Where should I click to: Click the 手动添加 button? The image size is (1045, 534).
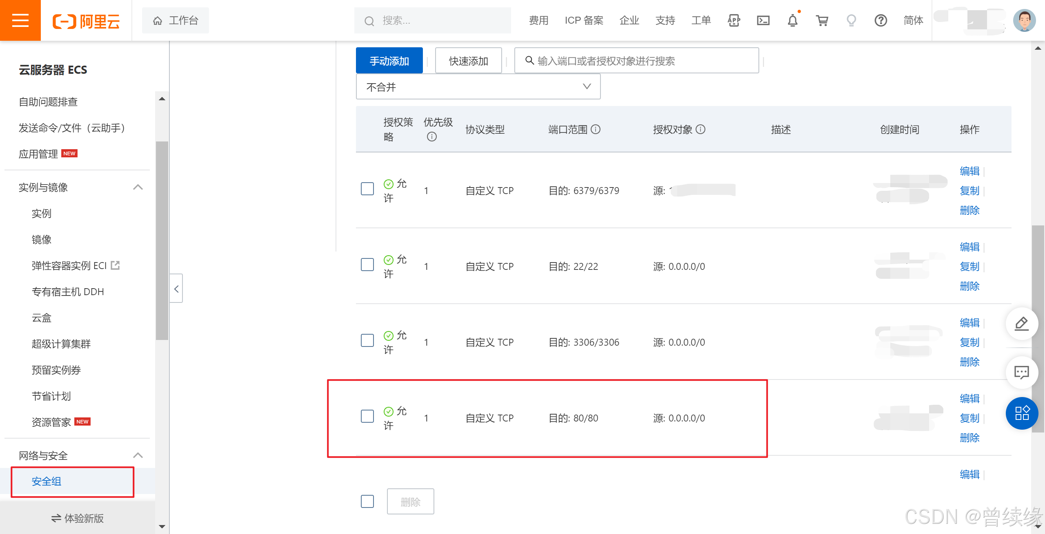point(389,61)
